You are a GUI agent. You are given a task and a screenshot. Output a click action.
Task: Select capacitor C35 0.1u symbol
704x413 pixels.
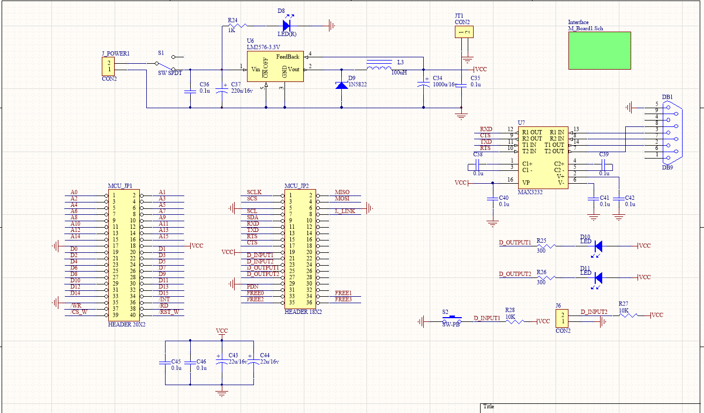click(460, 85)
